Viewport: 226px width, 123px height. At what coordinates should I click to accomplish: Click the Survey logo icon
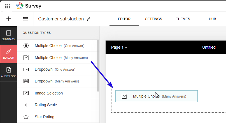click(20, 6)
